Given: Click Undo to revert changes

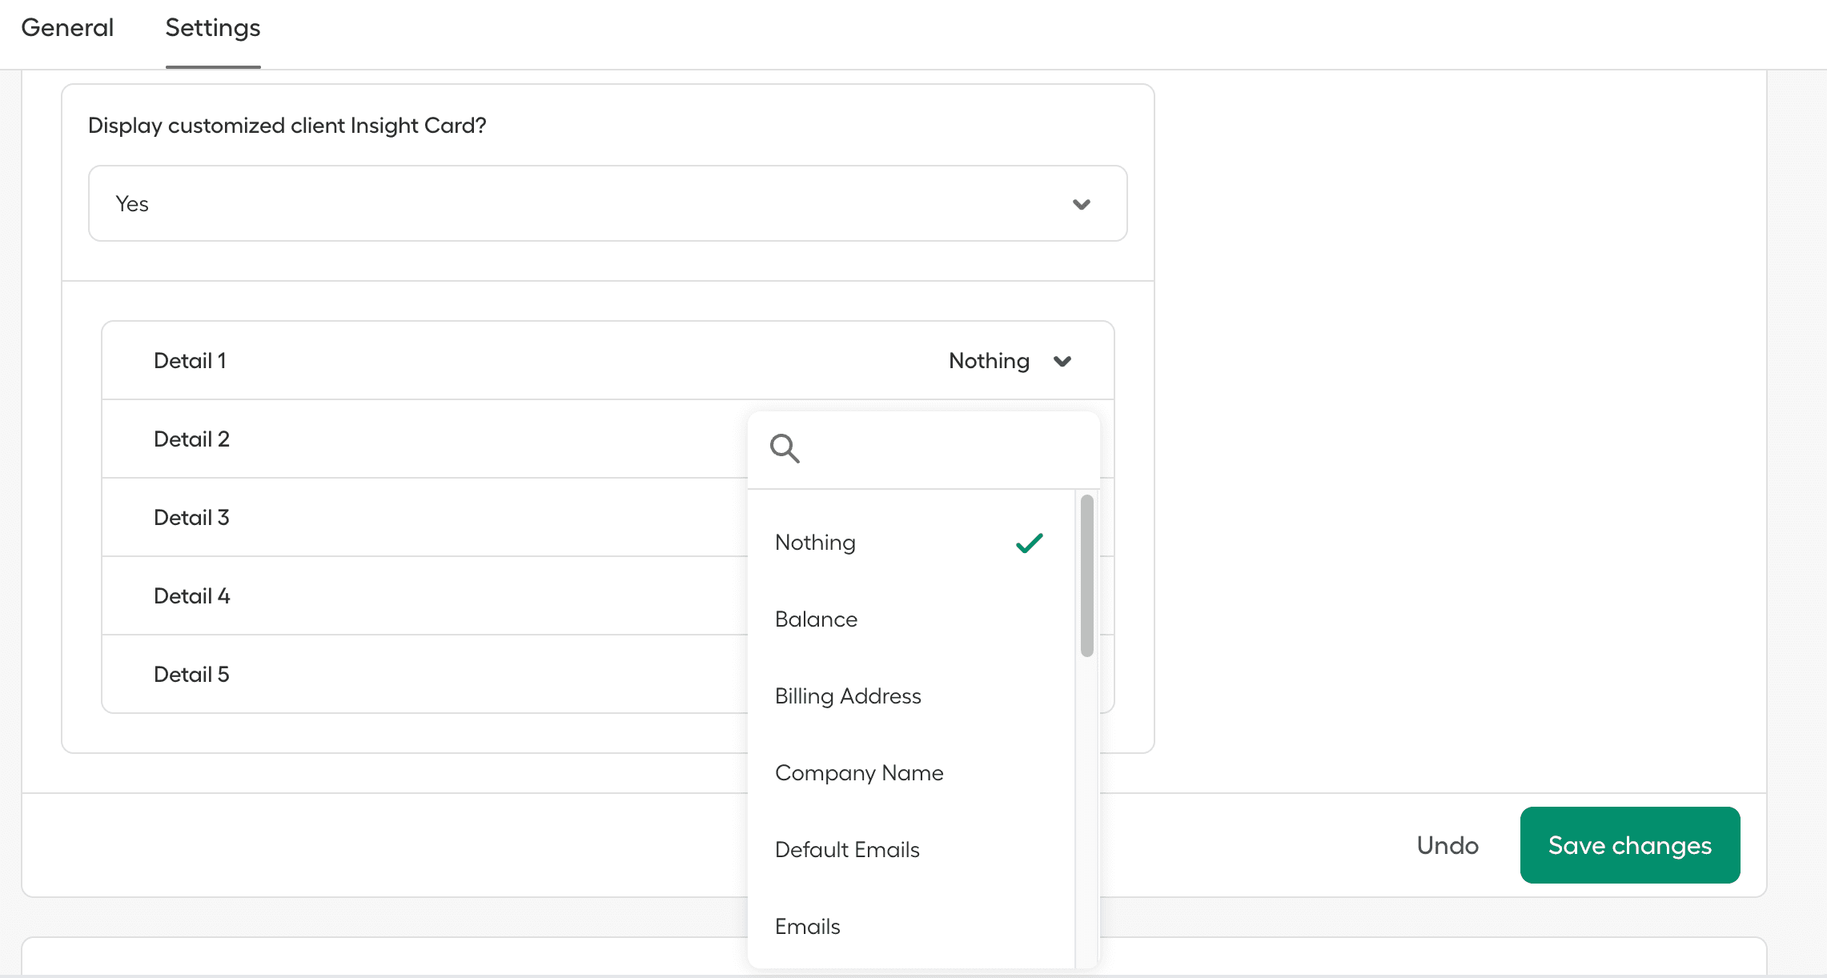Looking at the screenshot, I should [x=1447, y=845].
